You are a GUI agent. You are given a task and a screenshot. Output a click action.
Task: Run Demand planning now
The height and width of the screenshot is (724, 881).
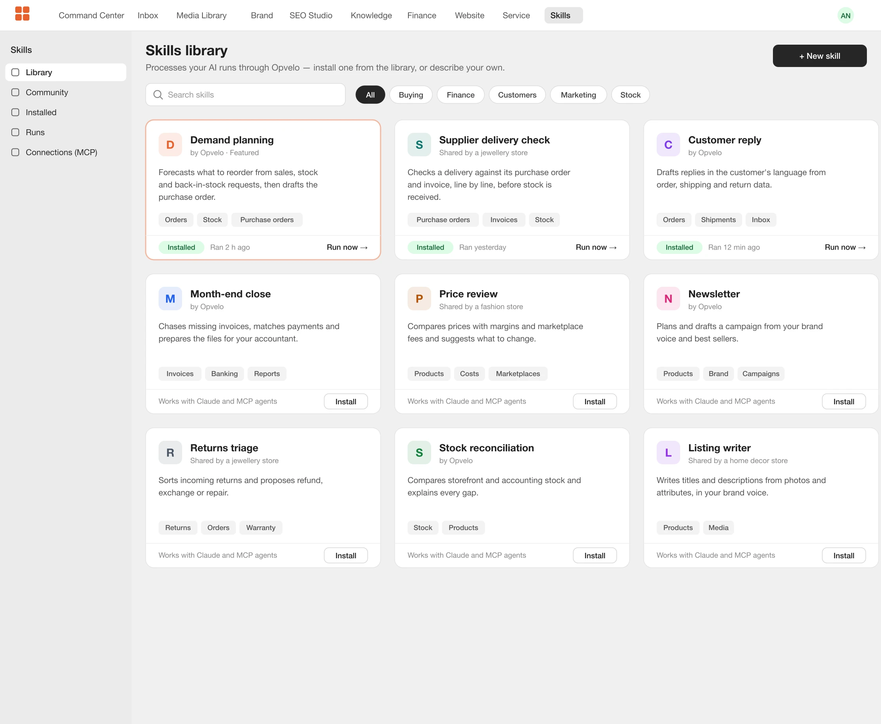[347, 247]
